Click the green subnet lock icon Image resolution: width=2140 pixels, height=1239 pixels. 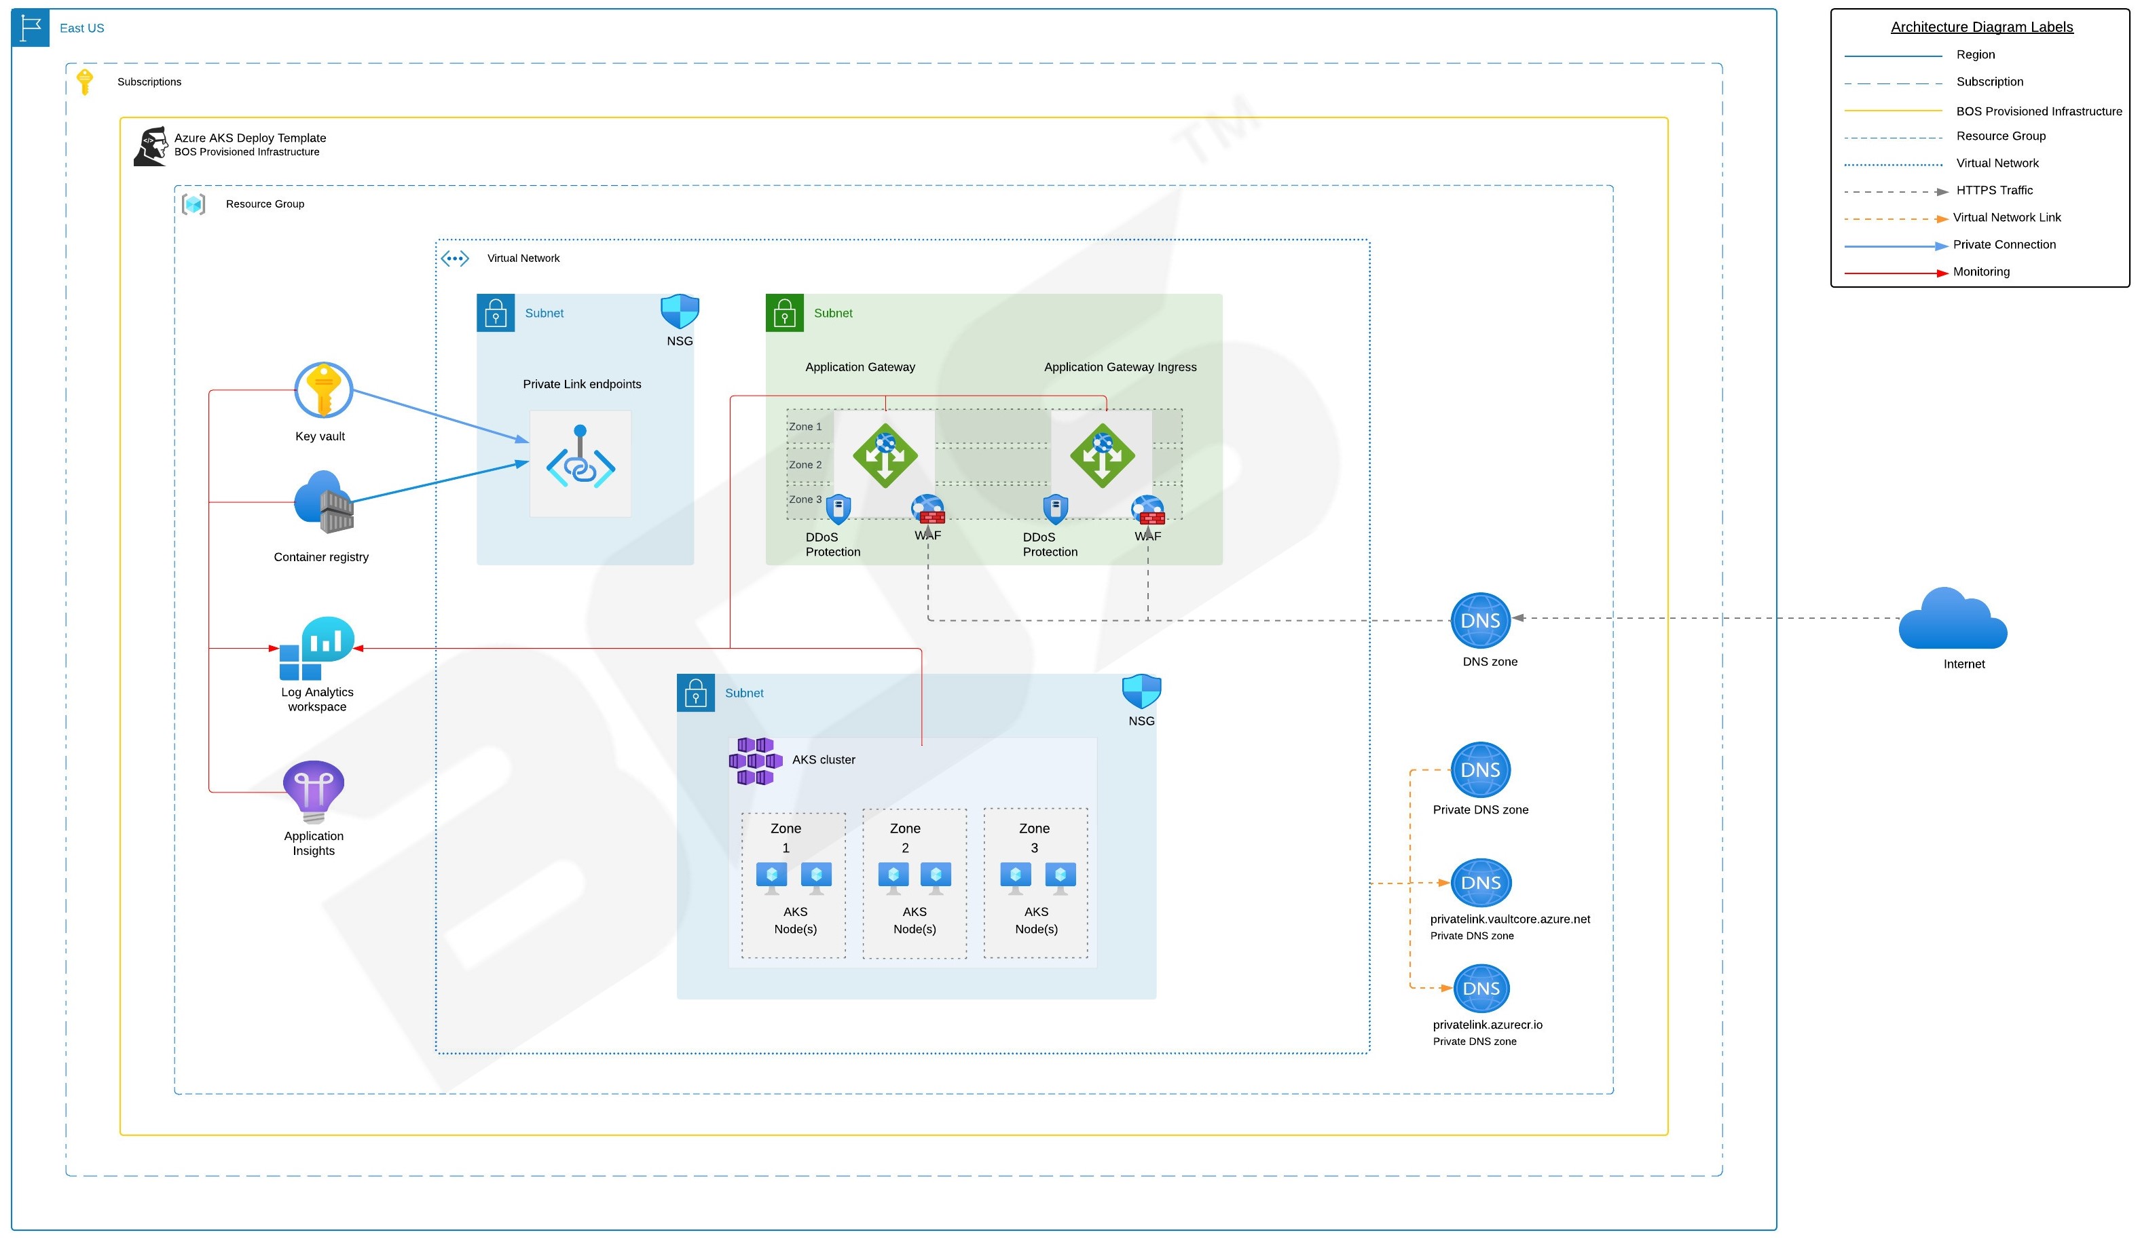pyautogui.click(x=785, y=313)
